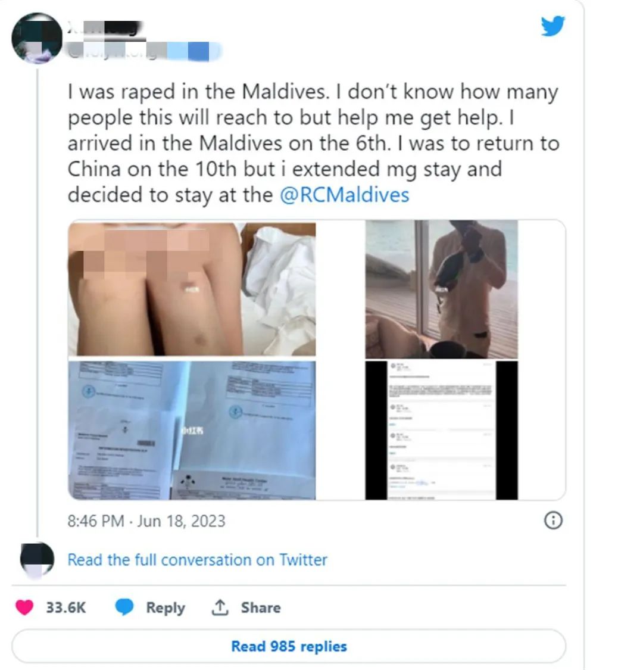Click the blue reply speech bubble icon
The height and width of the screenshot is (670, 643).
tap(124, 607)
